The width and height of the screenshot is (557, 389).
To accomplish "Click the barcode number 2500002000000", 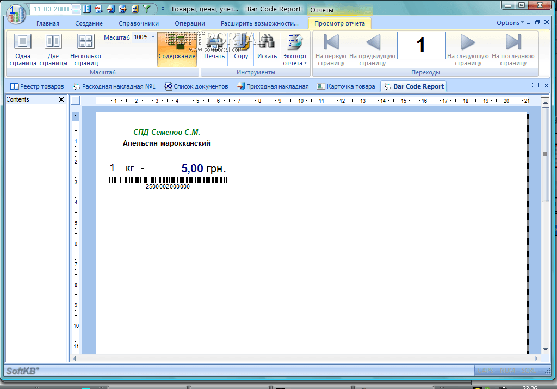I will tap(168, 186).
